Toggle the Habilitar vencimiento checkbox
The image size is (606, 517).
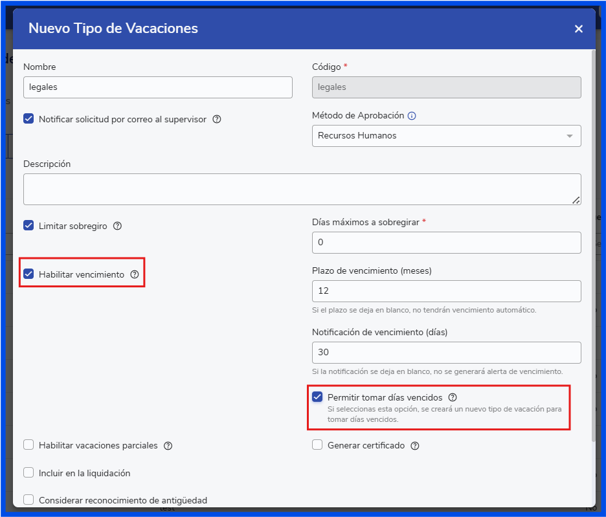click(x=28, y=274)
